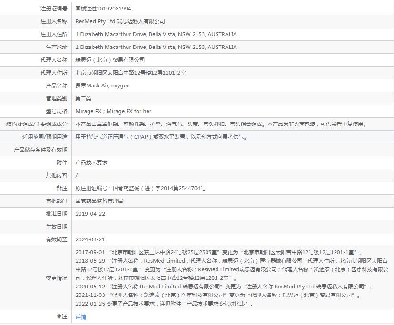Select the 2017-09-01 change record line
The height and width of the screenshot is (325, 394).
point(218,252)
